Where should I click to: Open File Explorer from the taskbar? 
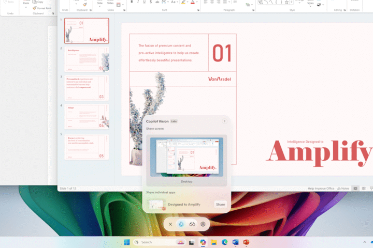(213, 242)
